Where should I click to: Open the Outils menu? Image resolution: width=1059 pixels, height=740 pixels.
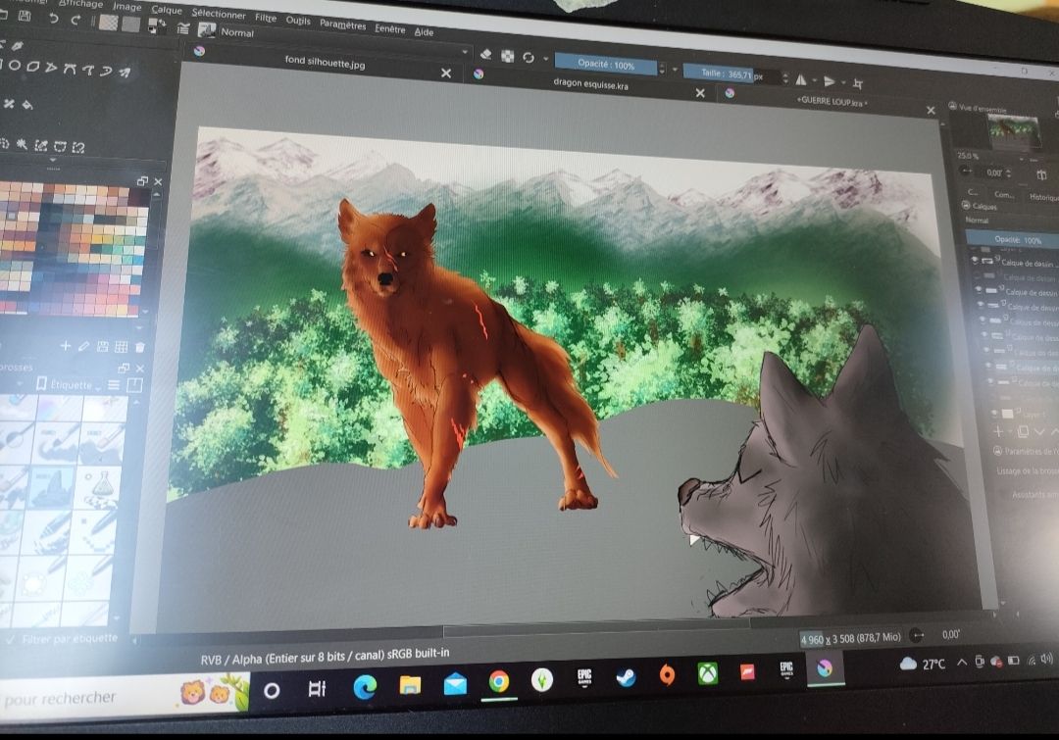coord(298,21)
